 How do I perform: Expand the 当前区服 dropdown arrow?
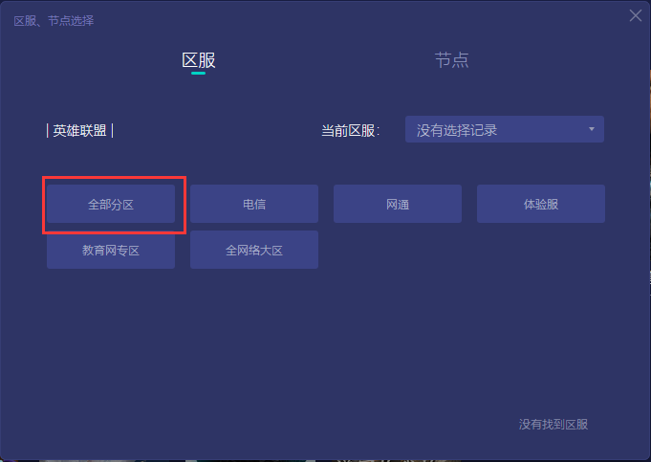591,129
